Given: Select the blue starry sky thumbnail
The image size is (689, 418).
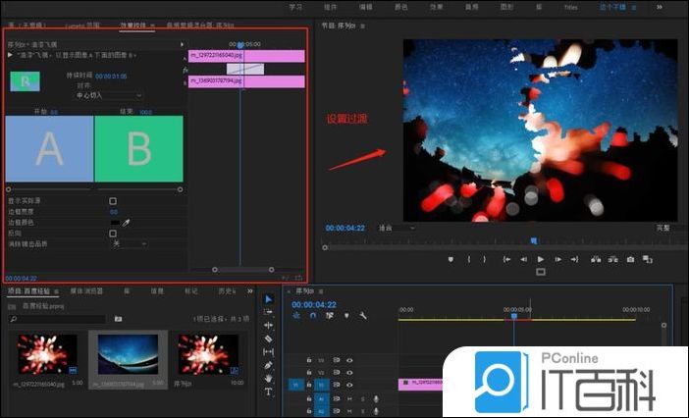Looking at the screenshot, I should 127,354.
